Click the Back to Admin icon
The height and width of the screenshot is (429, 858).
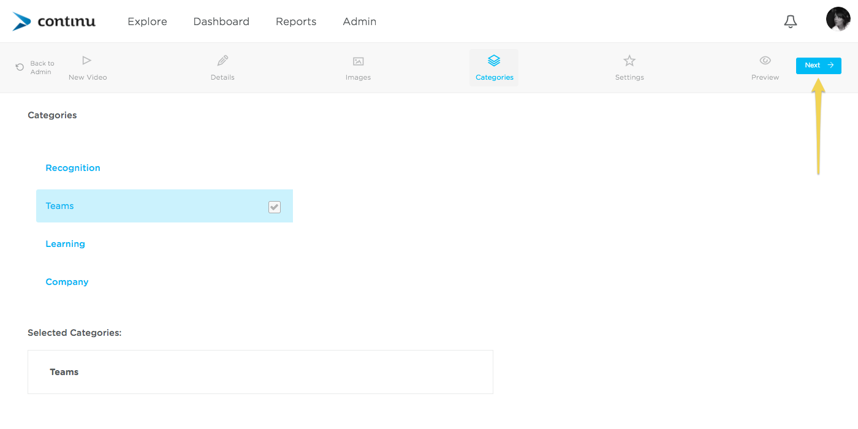click(x=20, y=67)
